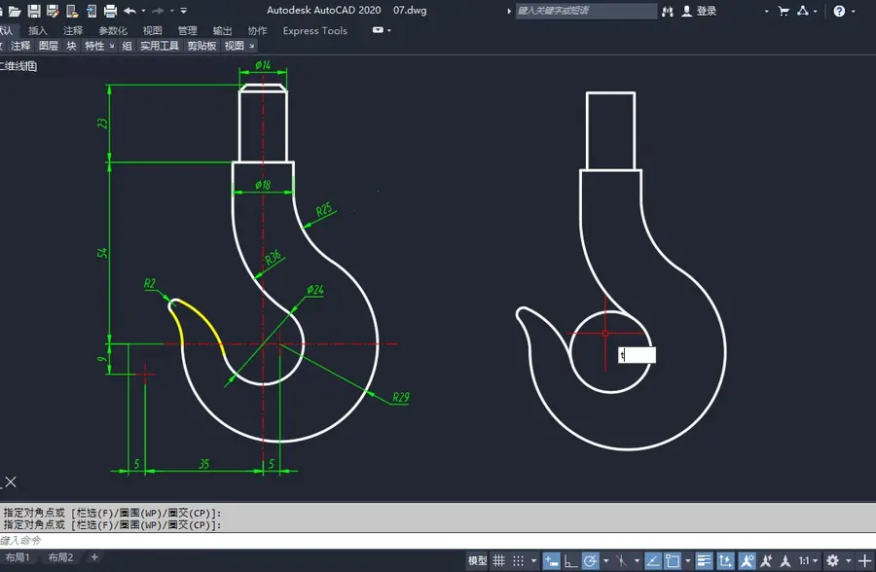876x572 pixels.
Task: Click the Autodesk triangle connect icon
Action: pyautogui.click(x=803, y=11)
